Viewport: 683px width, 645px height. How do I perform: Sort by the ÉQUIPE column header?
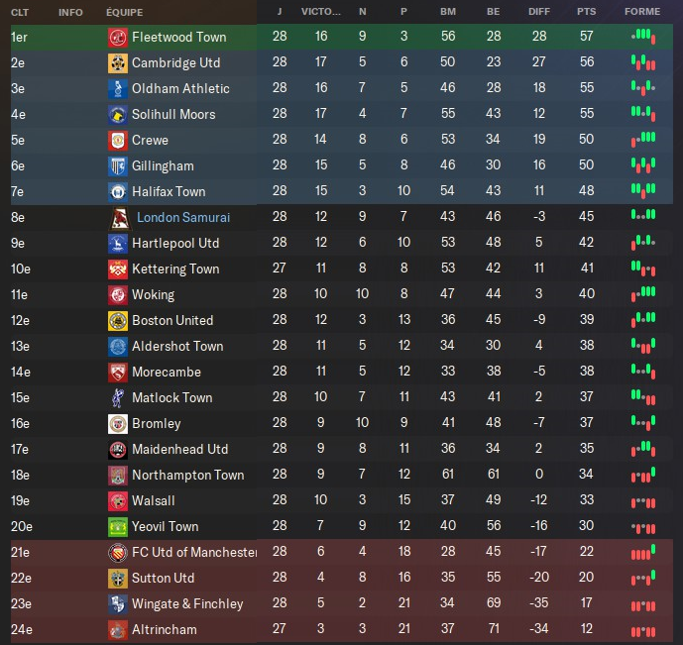(x=124, y=12)
